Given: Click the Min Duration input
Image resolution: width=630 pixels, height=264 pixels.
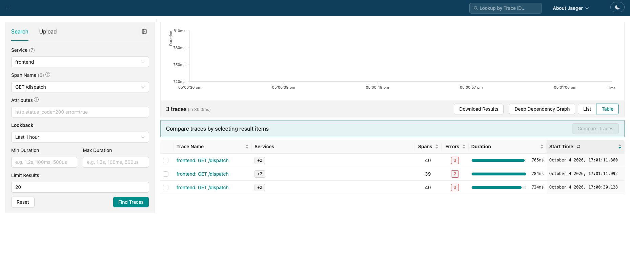Looking at the screenshot, I should 44,162.
